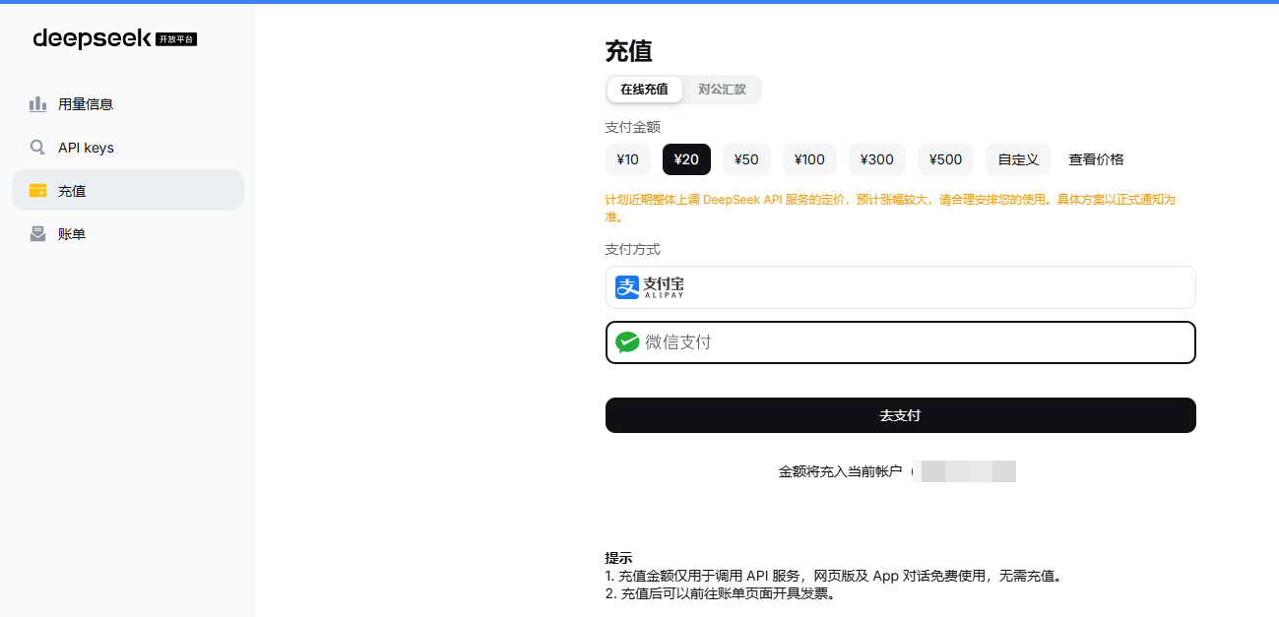The image size is (1279, 617).
Task: Click the envelope icon beside 账单
Action: 37,234
